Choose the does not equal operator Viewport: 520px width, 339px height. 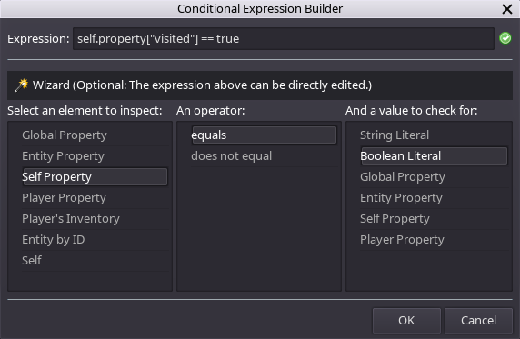(x=264, y=156)
